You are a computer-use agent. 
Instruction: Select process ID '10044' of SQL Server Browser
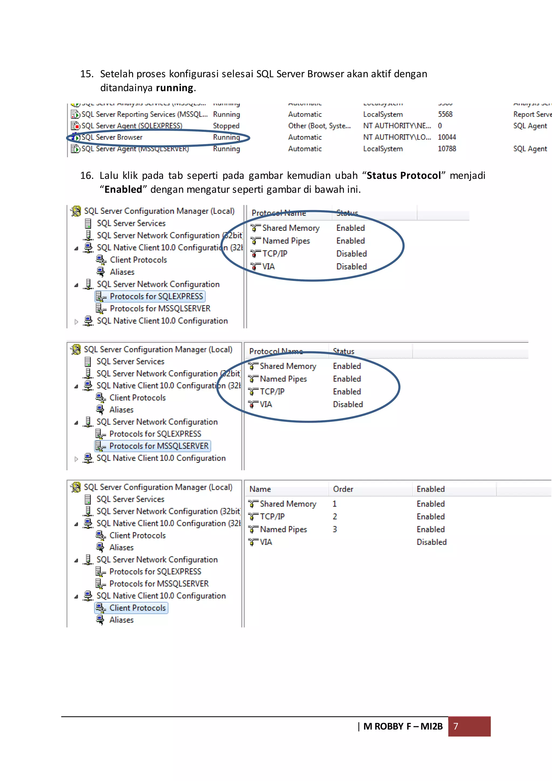pyautogui.click(x=447, y=137)
